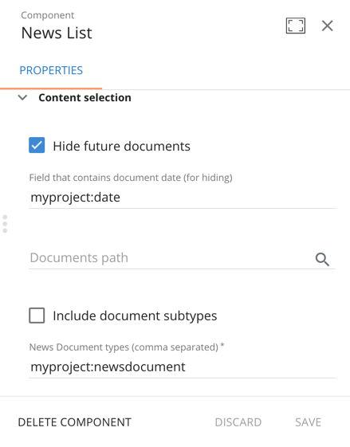Image resolution: width=350 pixels, height=447 pixels.
Task: Close the News List component panel
Action: (x=327, y=25)
